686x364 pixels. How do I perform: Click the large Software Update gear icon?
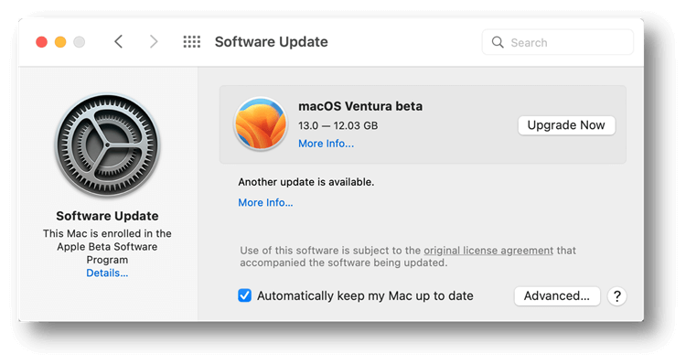click(108, 145)
